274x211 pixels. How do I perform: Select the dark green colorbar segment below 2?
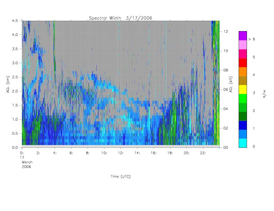click(x=243, y=116)
